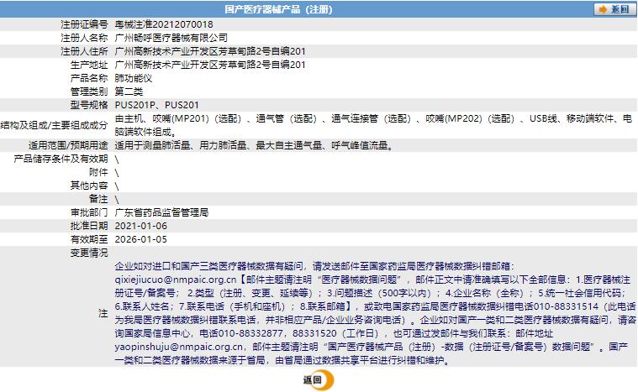Click the approval department 广东省药品监督管理局
638x392 pixels.
pyautogui.click(x=161, y=212)
